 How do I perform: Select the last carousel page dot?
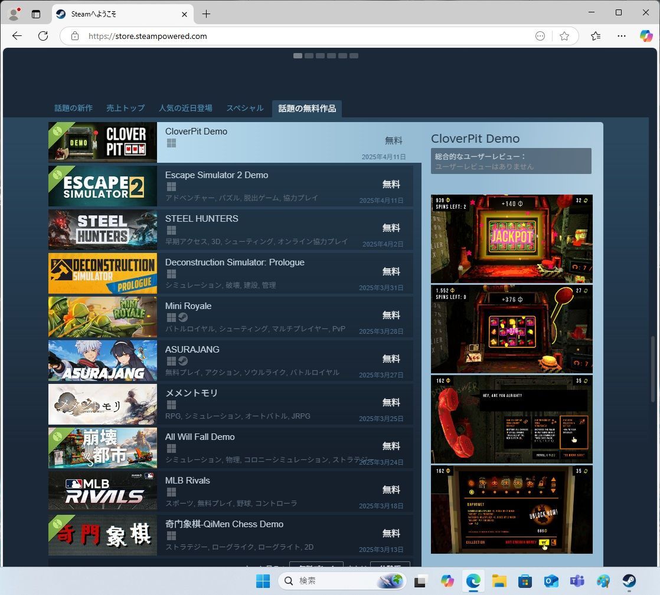tap(354, 55)
